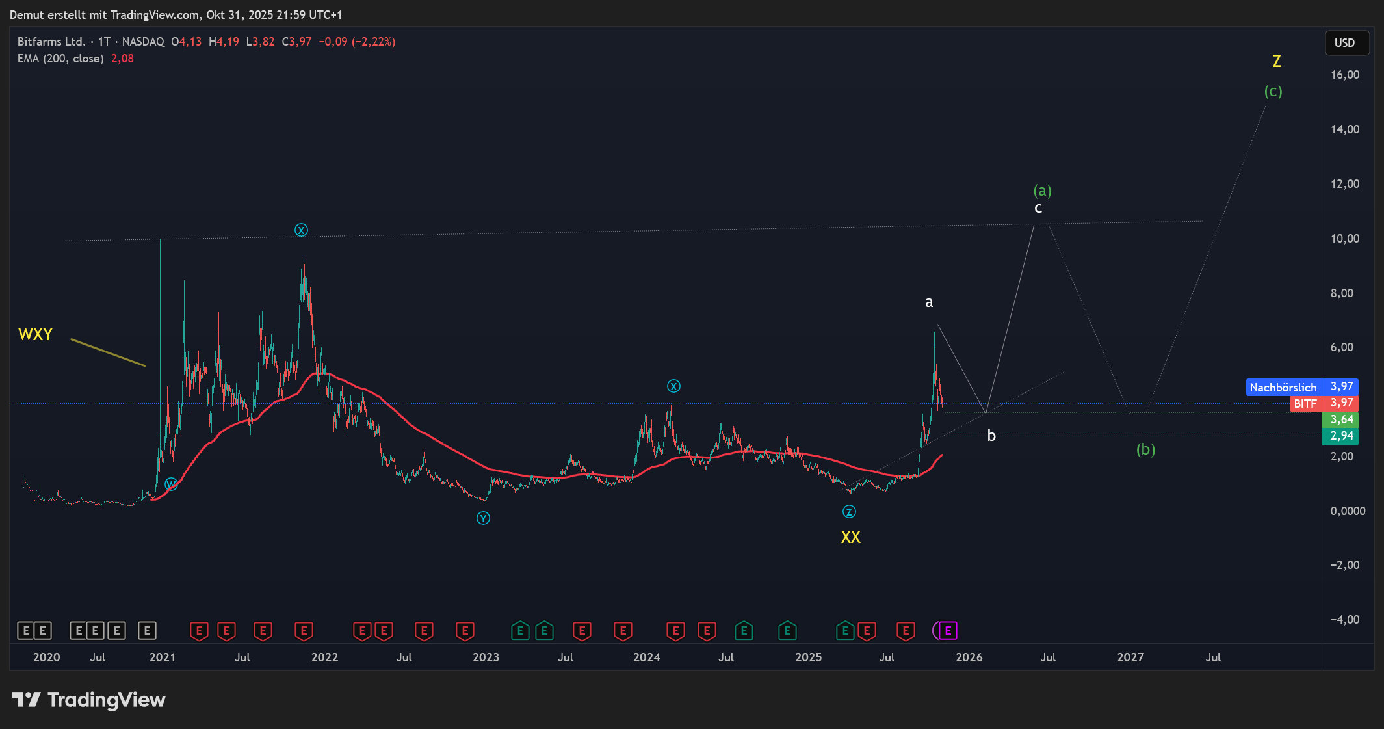This screenshot has height=729, width=1384.
Task: Click the circled W wave label
Action: click(171, 484)
